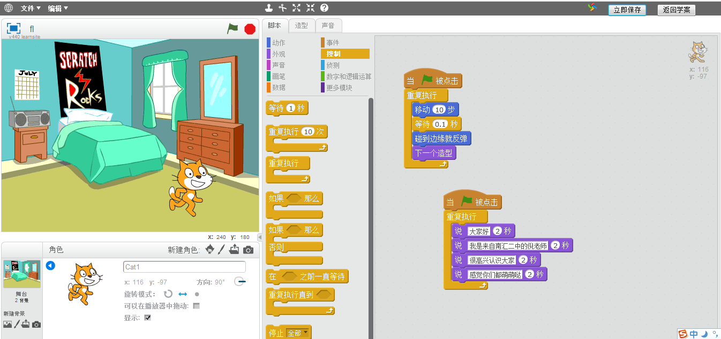Select the 数字和逻辑运算 category
Viewport: 721px width, 339px height.
346,76
